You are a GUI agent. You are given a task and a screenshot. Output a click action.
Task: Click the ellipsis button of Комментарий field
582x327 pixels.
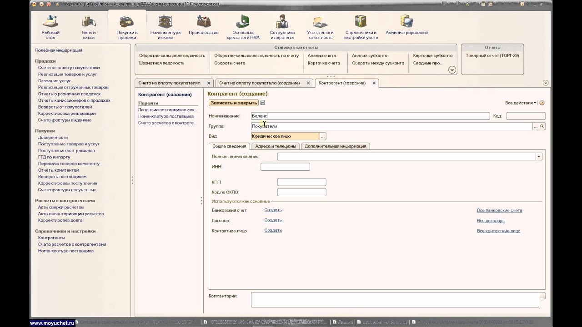pyautogui.click(x=542, y=296)
